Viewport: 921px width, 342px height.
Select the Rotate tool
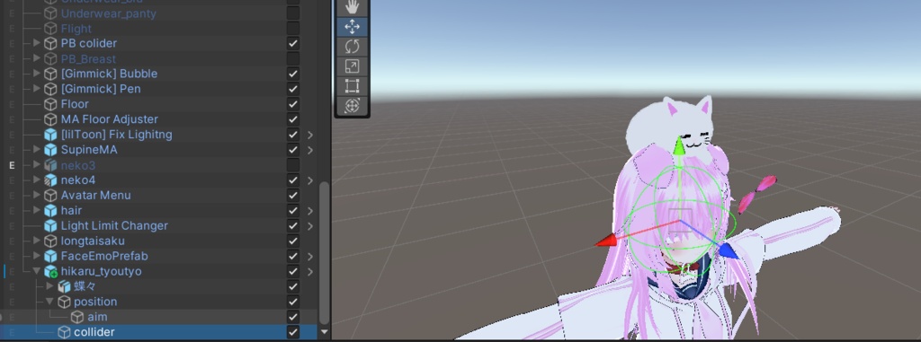(x=352, y=47)
